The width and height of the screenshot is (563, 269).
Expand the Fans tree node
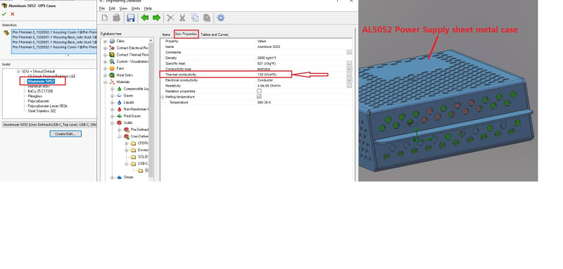click(106, 68)
